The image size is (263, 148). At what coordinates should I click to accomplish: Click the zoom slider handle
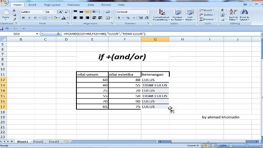tap(247, 145)
